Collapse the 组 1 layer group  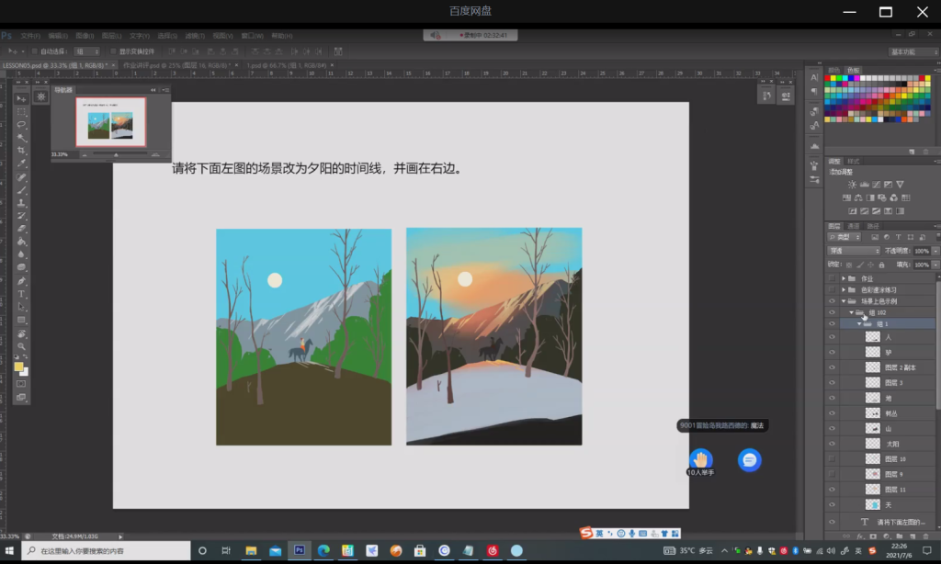(858, 323)
